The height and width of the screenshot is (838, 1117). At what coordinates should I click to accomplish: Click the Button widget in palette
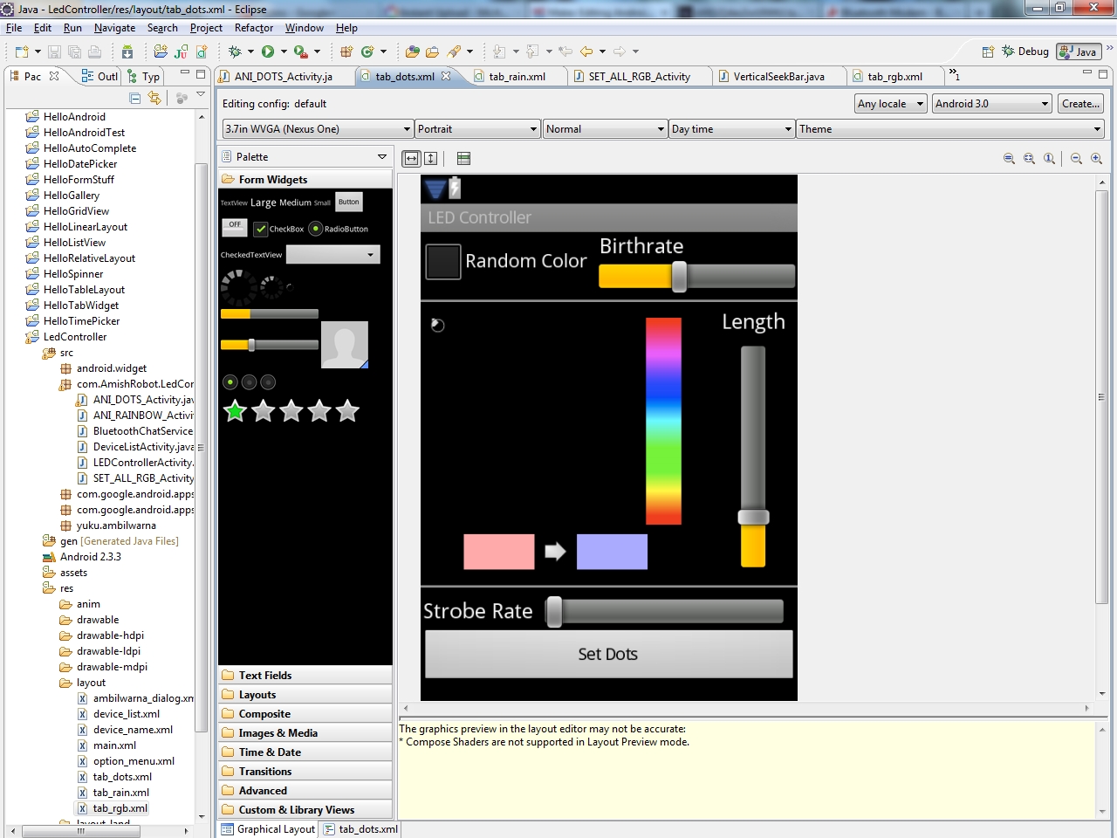coord(349,202)
